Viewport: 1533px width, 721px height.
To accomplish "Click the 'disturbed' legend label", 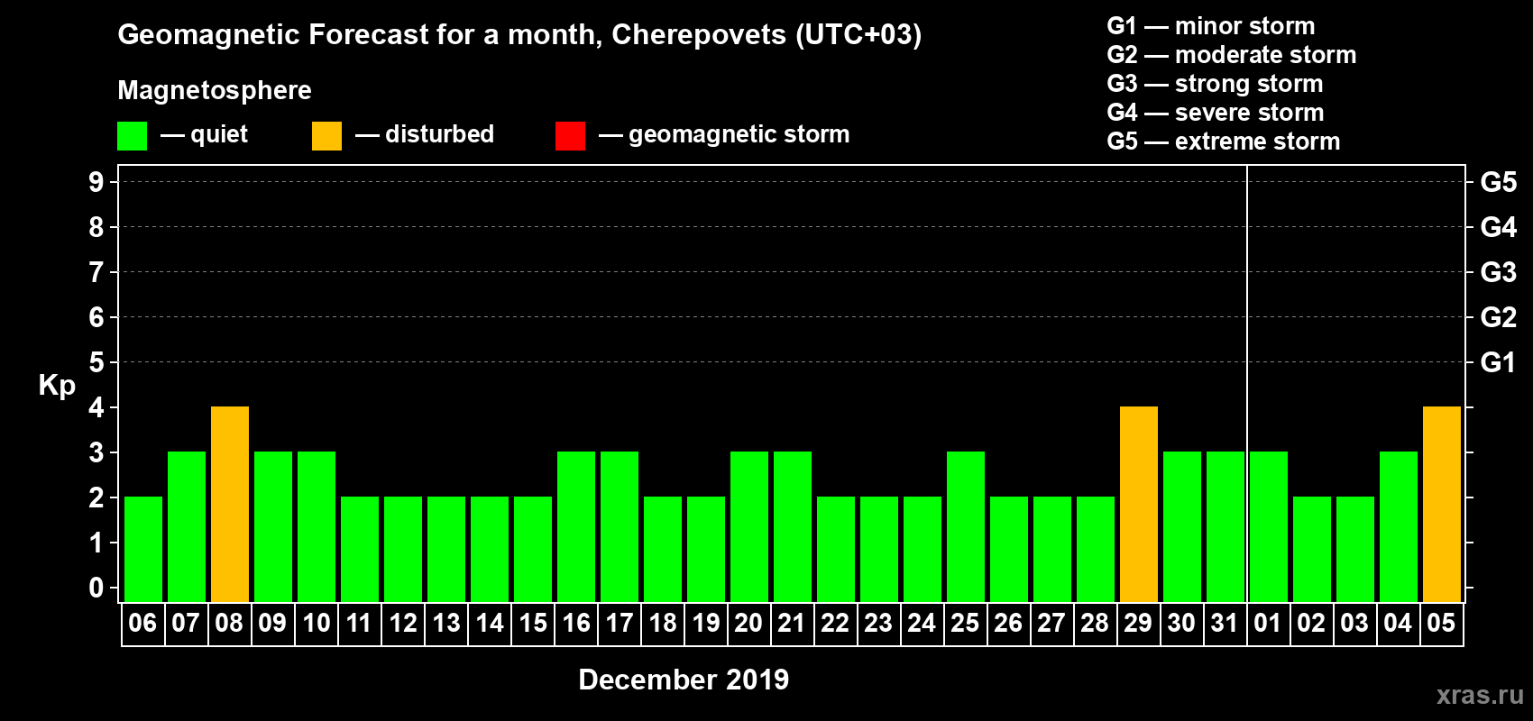I will click(439, 134).
